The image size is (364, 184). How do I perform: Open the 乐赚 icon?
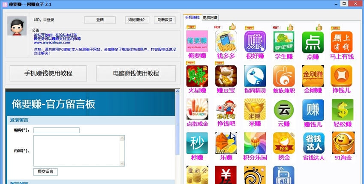(x=226, y=143)
